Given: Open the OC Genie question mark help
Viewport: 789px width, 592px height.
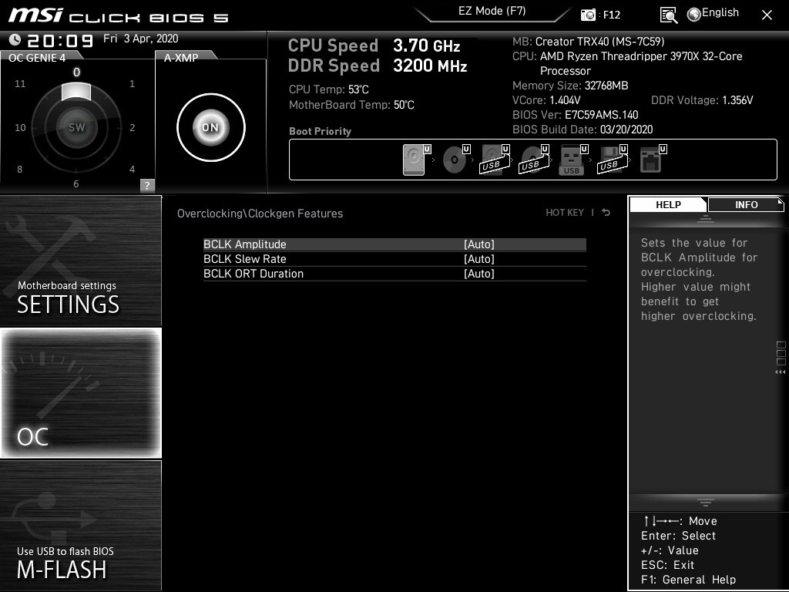Looking at the screenshot, I should 147,185.
